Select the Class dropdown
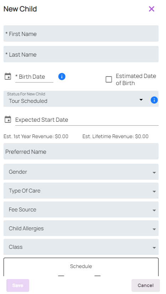The image size is (166, 294). (81, 247)
